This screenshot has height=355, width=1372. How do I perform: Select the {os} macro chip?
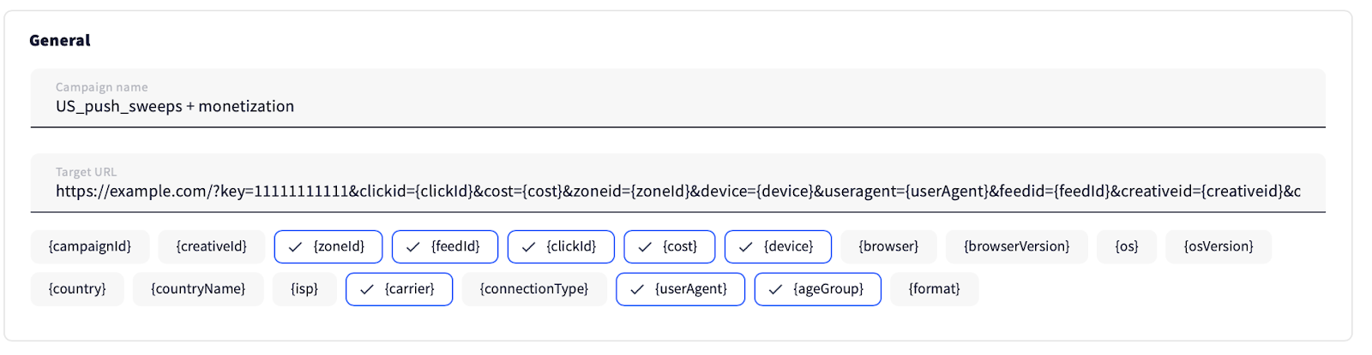click(x=1127, y=246)
